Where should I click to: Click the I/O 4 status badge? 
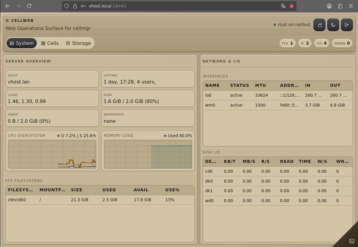322,43
